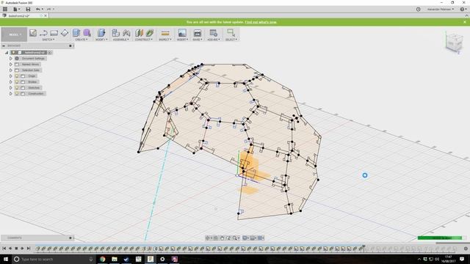The image size is (470, 264).
Task: Open the MODIFY menu label
Action: pyautogui.click(x=101, y=40)
